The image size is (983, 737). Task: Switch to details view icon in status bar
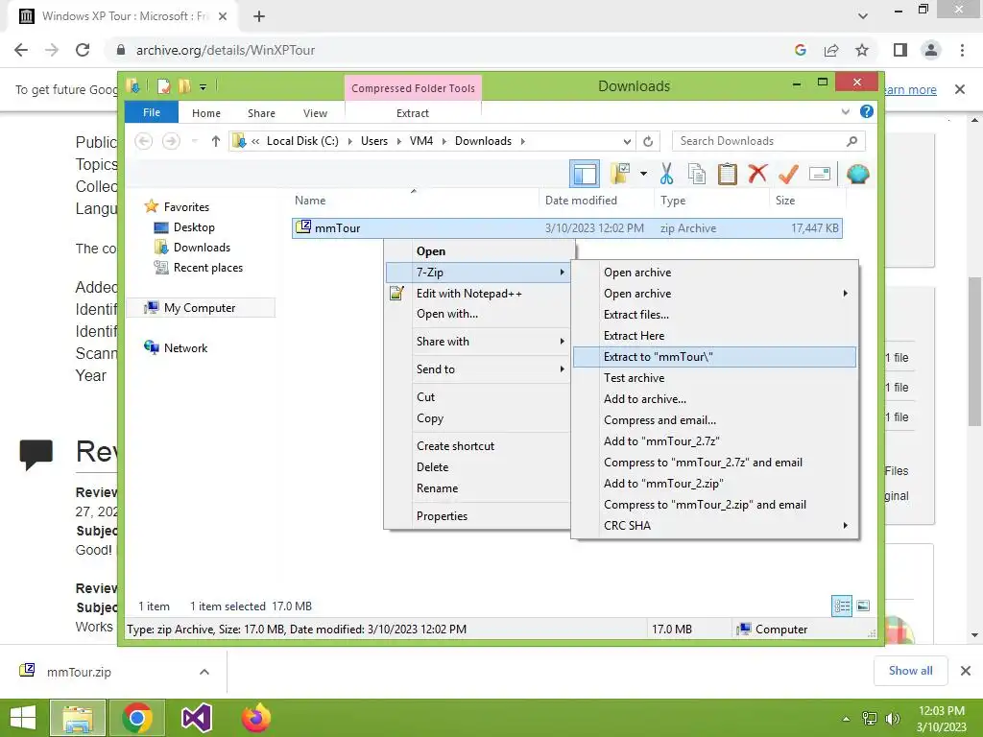coord(842,606)
